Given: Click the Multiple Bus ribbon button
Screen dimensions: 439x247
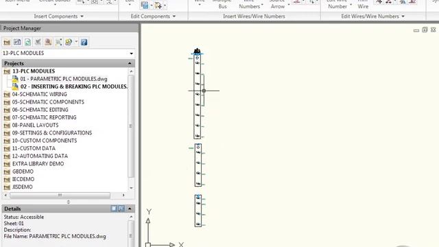Looking at the screenshot, I should click(222, 5).
